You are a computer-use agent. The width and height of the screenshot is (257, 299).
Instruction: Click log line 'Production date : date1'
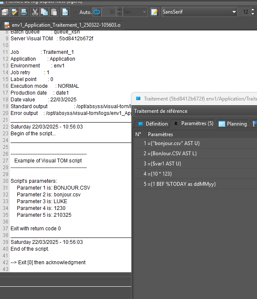tap(40, 93)
